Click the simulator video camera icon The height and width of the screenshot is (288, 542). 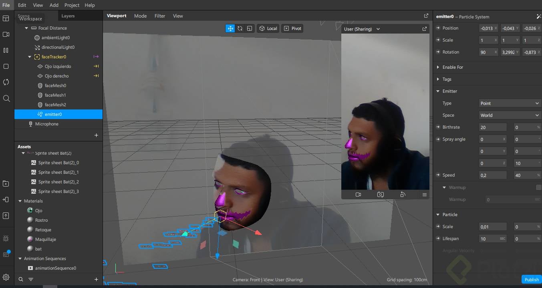pos(358,195)
